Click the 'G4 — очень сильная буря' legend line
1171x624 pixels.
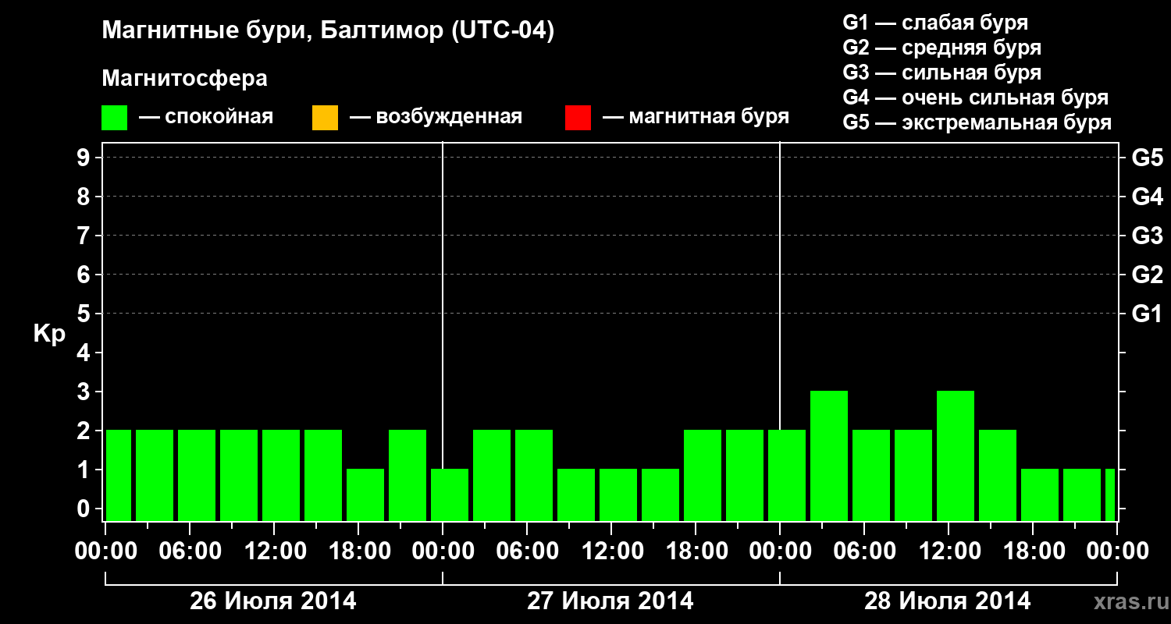pyautogui.click(x=976, y=97)
